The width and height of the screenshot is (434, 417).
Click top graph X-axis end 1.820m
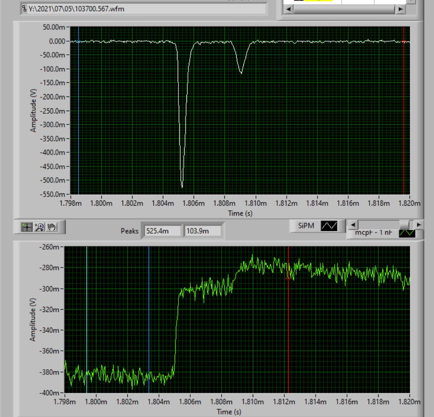pos(409,203)
